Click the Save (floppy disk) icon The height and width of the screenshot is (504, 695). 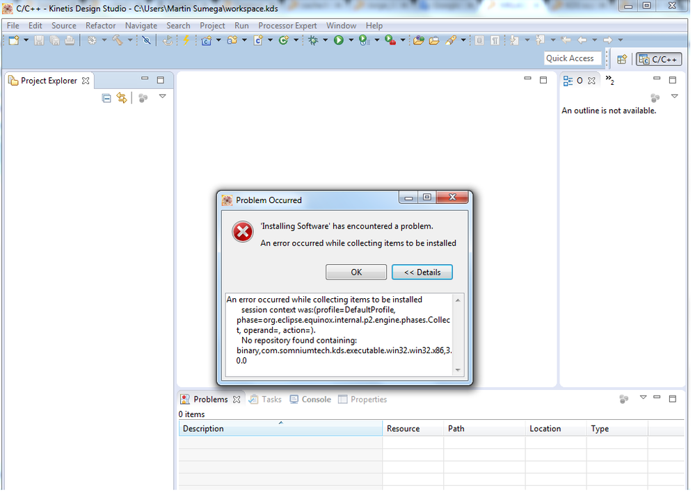tap(39, 40)
